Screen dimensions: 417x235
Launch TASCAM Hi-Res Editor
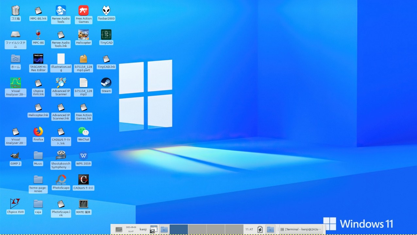pos(38,58)
